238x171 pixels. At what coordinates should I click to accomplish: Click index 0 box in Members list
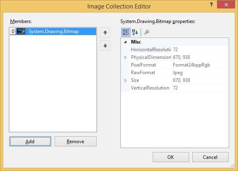click(13, 31)
